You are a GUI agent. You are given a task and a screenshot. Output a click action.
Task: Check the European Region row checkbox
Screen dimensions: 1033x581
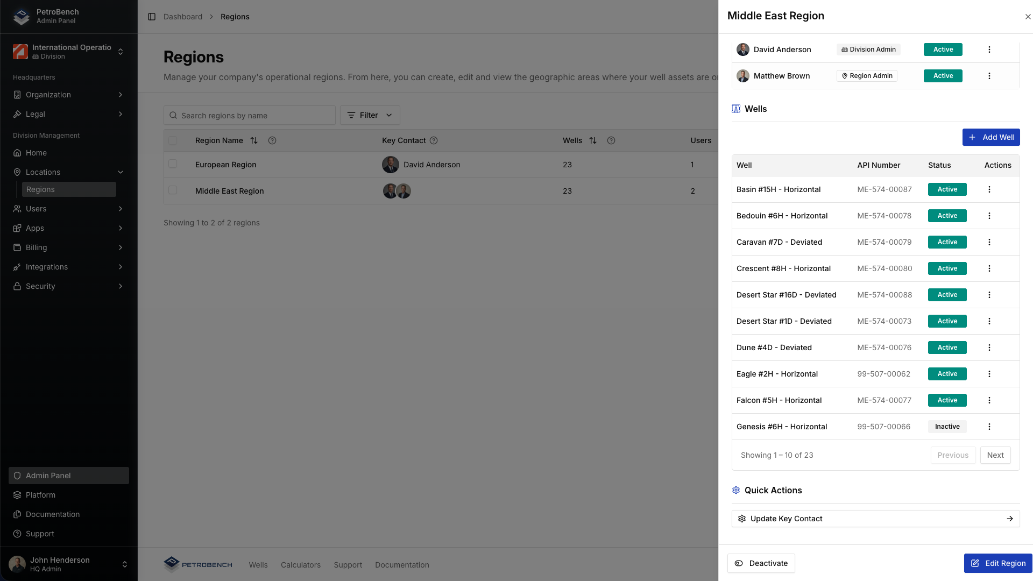point(173,164)
